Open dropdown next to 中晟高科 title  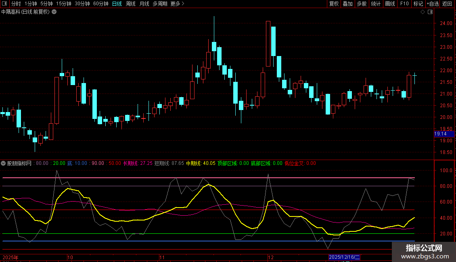tap(54, 12)
